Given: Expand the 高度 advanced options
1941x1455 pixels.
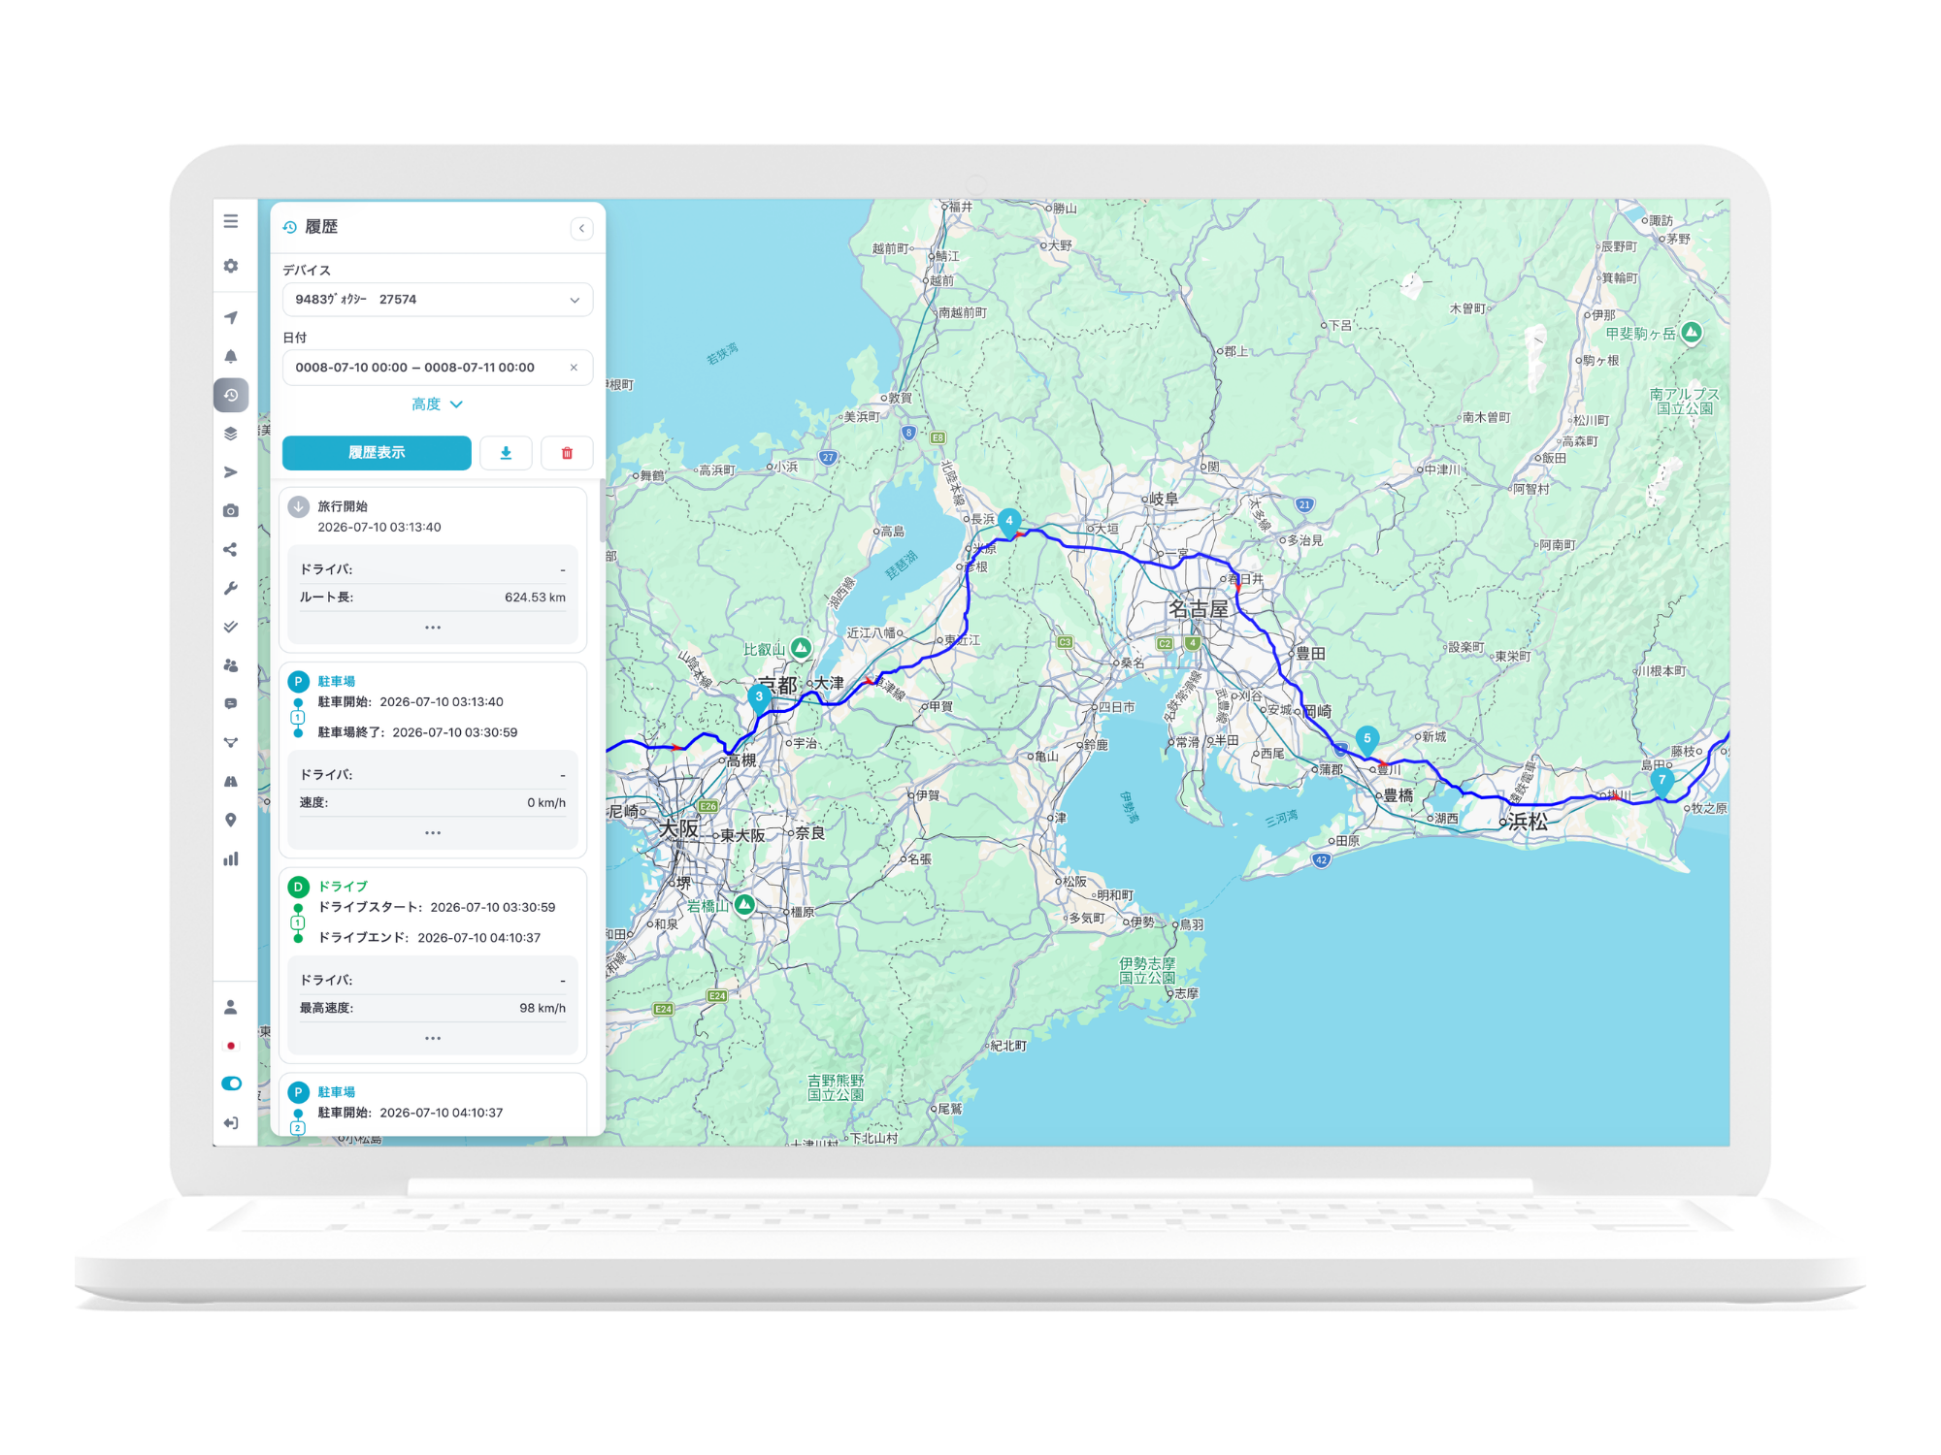Looking at the screenshot, I should click(x=438, y=404).
